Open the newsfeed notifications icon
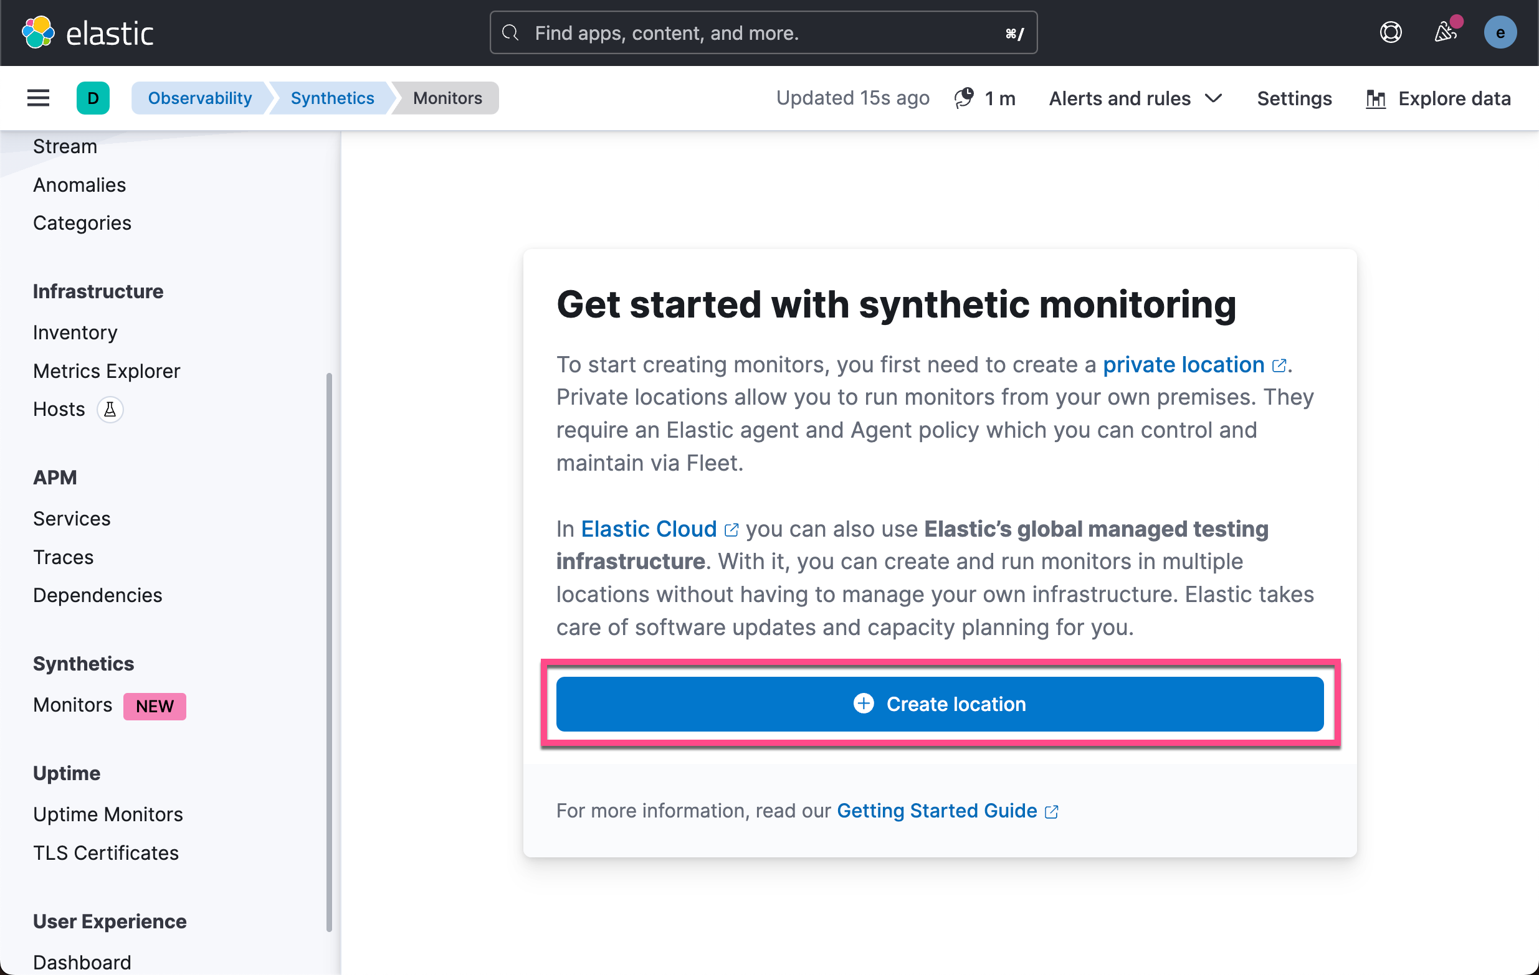This screenshot has height=975, width=1539. pyautogui.click(x=1445, y=32)
